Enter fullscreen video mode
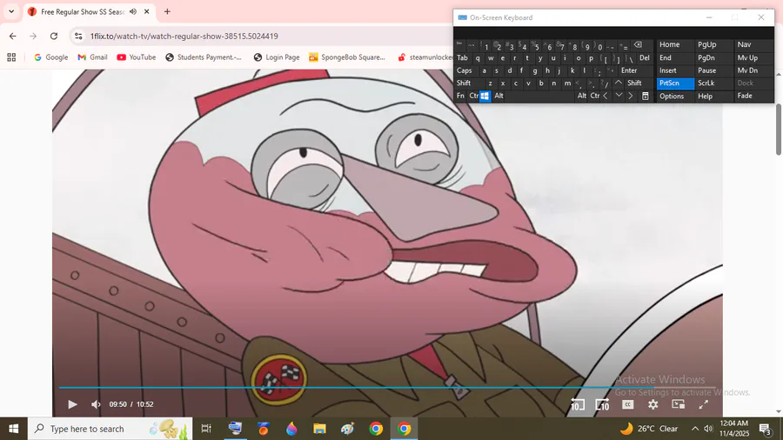Viewport: 783px width, 440px height. pyautogui.click(x=704, y=404)
